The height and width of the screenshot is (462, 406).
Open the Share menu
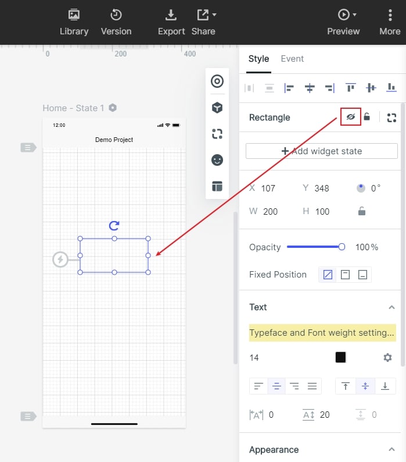[x=204, y=22]
